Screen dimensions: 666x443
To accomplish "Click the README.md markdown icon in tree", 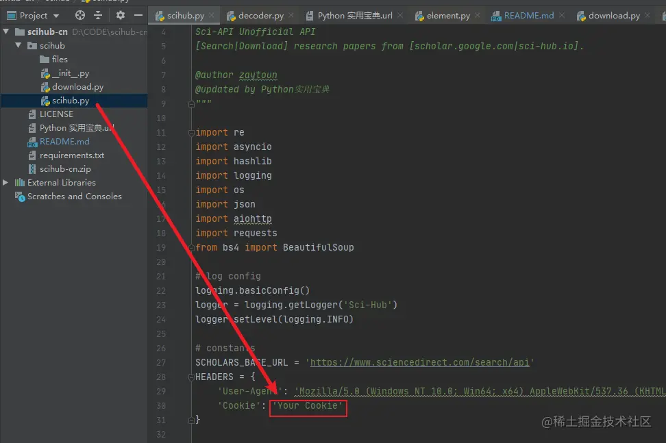I will click(32, 142).
